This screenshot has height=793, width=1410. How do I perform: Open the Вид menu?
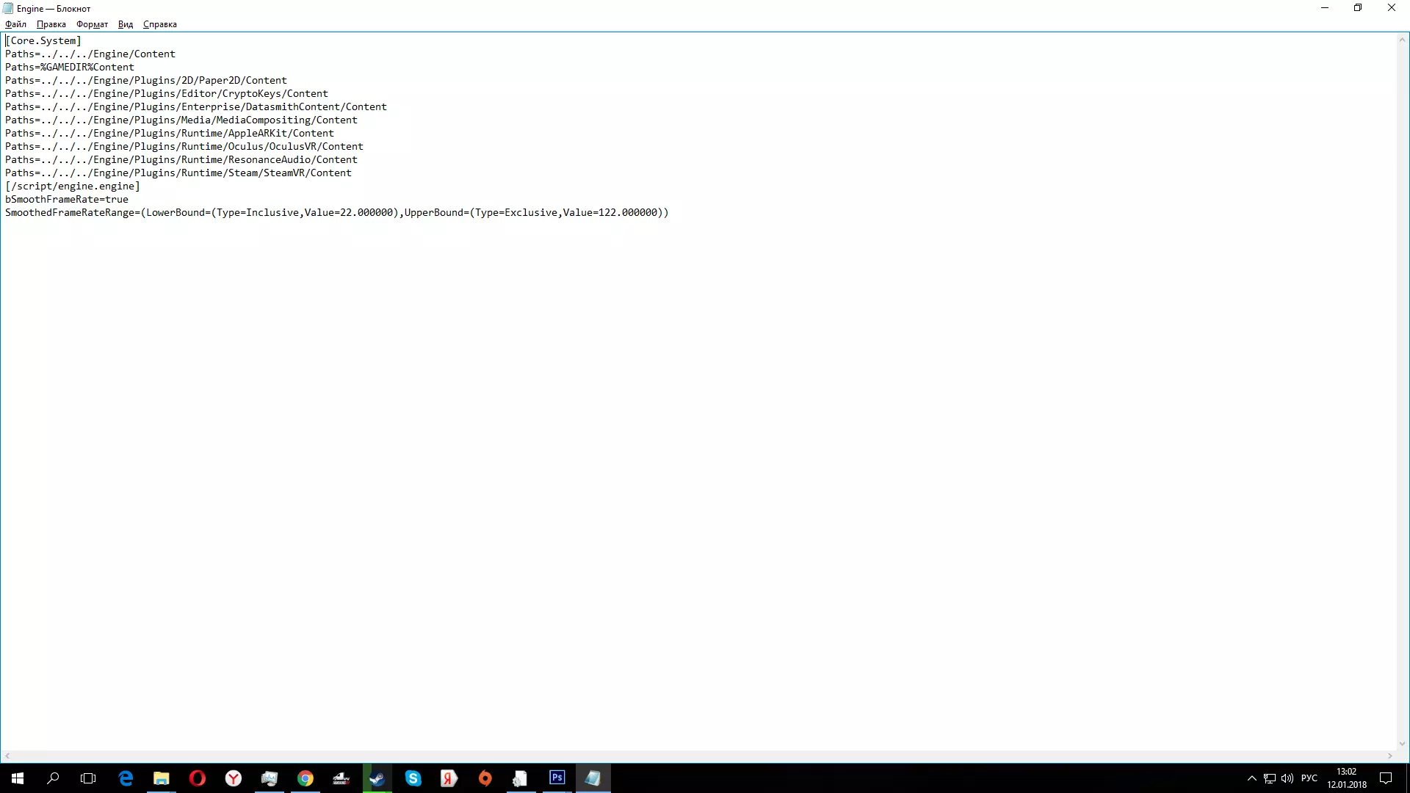[126, 24]
